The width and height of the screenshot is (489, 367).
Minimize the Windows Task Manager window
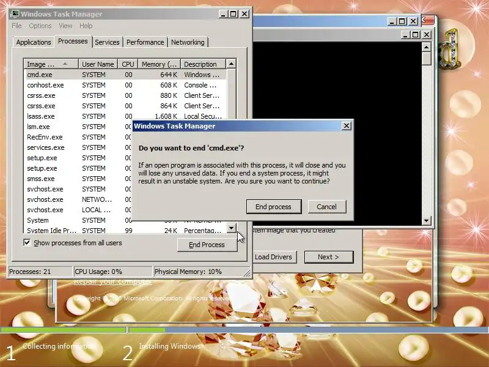coord(222,14)
